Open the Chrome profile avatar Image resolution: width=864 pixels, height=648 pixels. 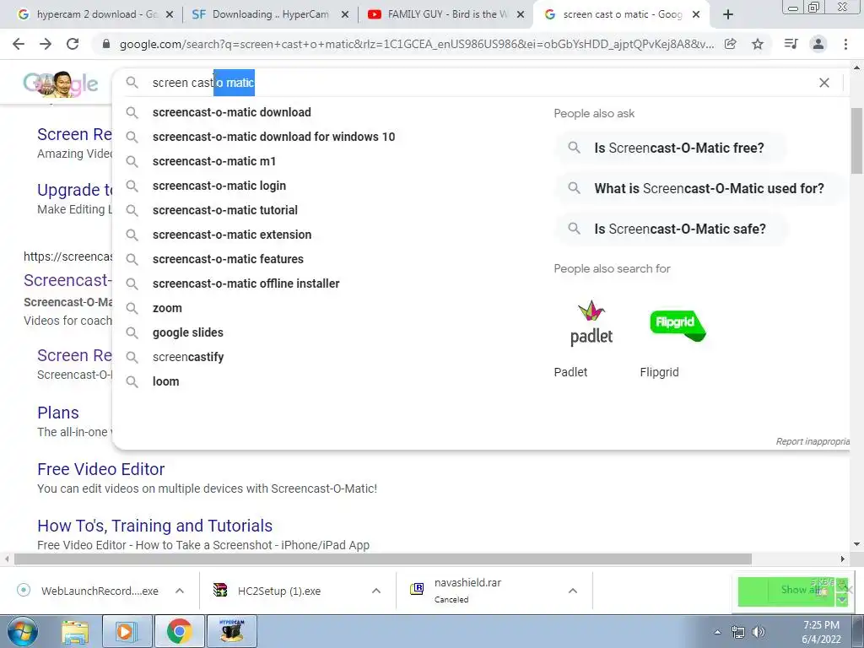[818, 44]
